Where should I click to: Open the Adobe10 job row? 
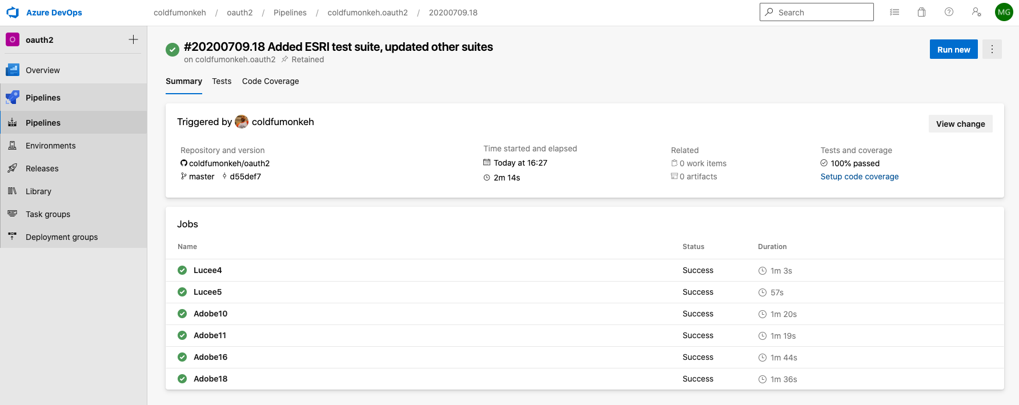(585, 314)
